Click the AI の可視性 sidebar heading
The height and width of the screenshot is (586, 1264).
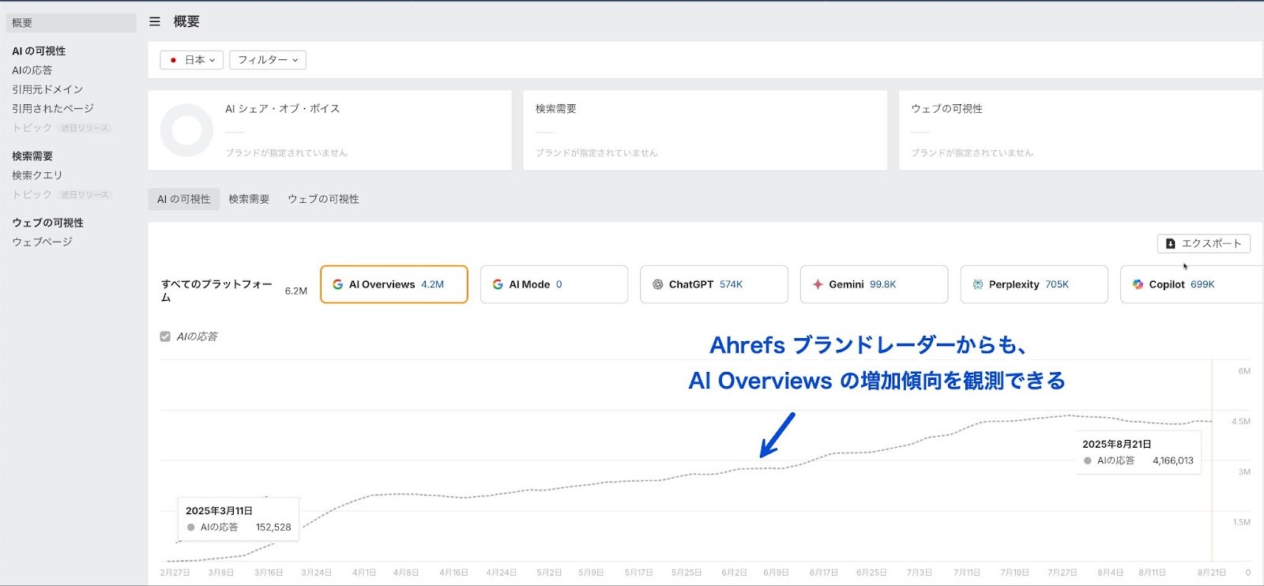(x=39, y=51)
